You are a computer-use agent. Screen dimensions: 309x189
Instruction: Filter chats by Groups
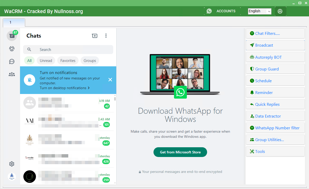(90, 61)
